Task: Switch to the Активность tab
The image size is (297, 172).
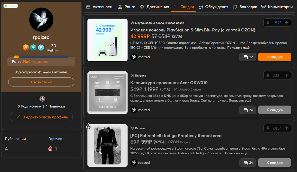Action: coord(100,7)
